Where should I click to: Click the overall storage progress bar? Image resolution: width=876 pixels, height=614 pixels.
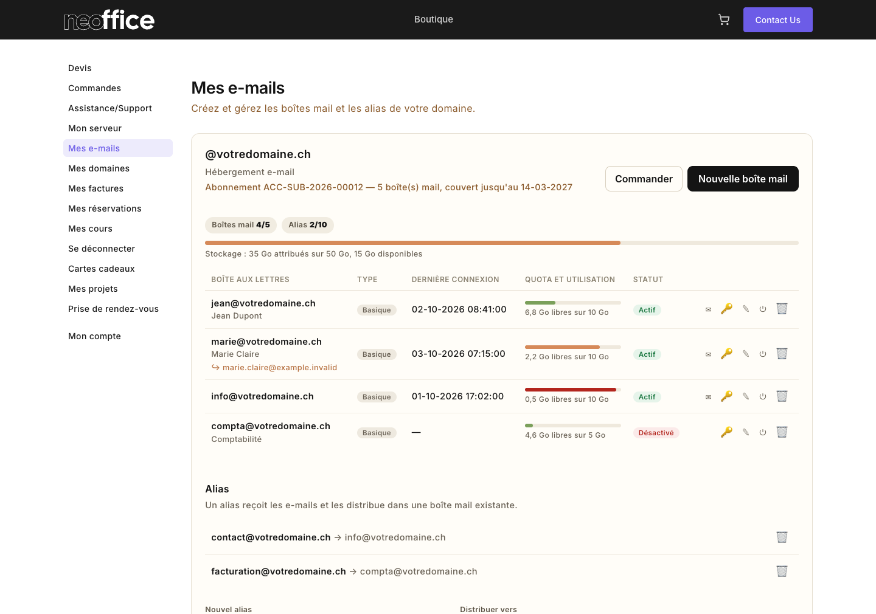click(x=502, y=243)
